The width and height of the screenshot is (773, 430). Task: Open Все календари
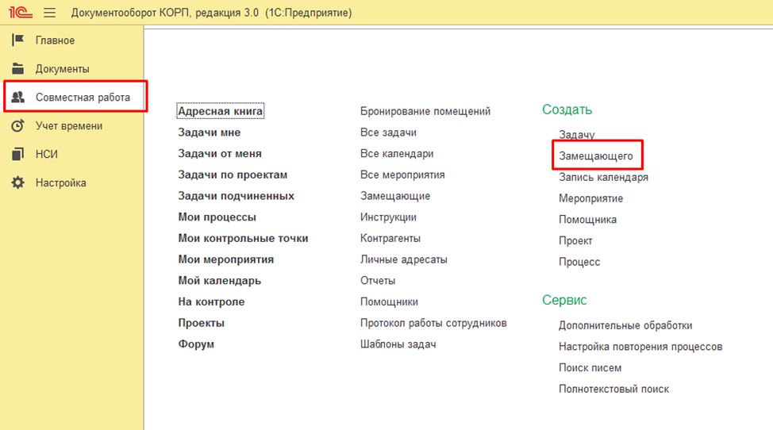(397, 154)
